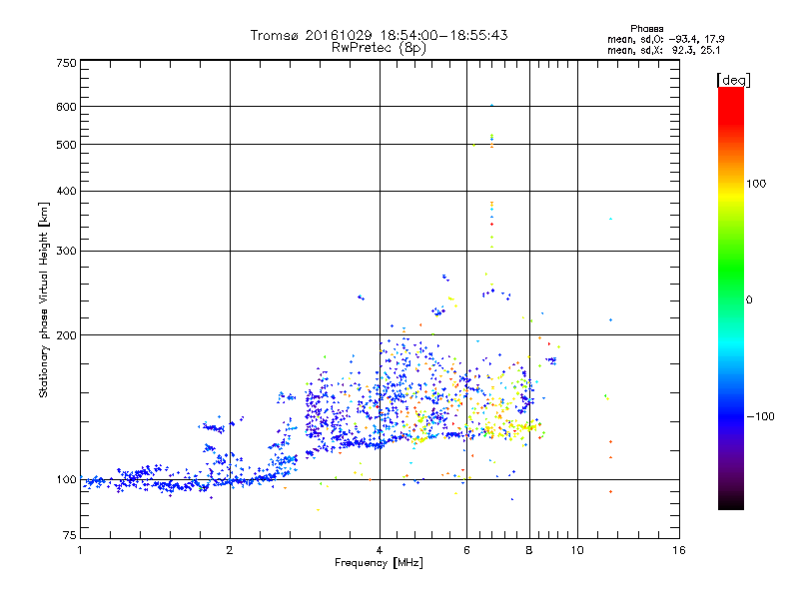Click the 'RwPretec (8p)' subtitle
Image resolution: width=799 pixels, height=599 pixels.
pos(379,48)
